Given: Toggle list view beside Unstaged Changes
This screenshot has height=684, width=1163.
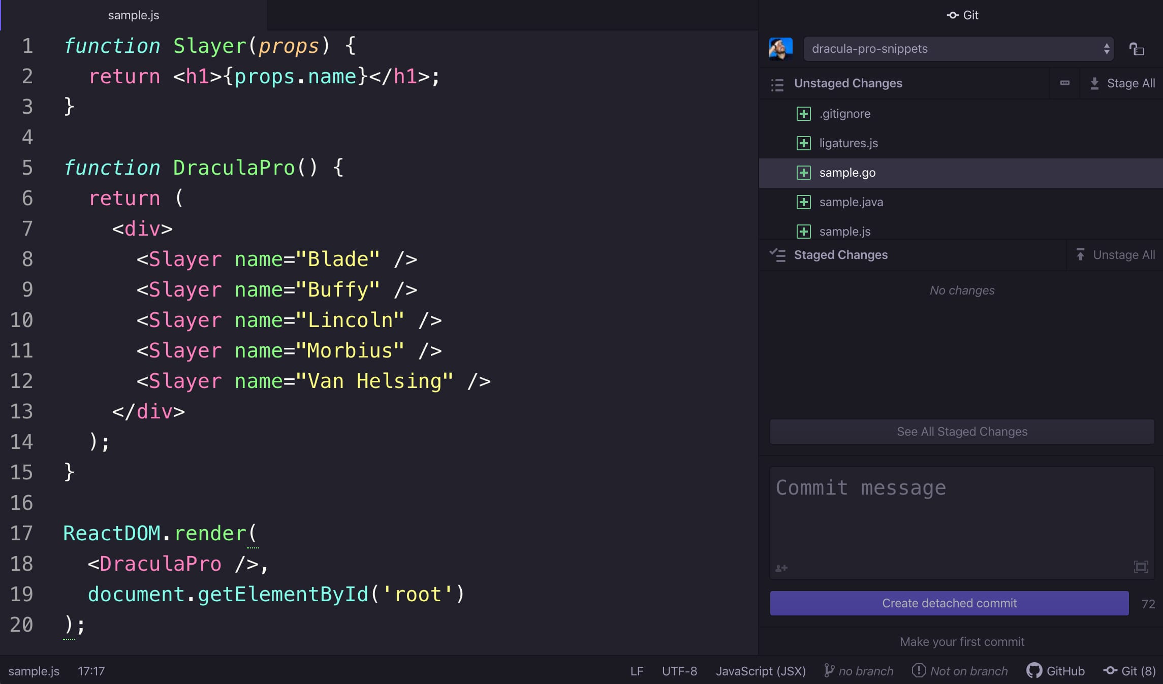Looking at the screenshot, I should coord(777,84).
